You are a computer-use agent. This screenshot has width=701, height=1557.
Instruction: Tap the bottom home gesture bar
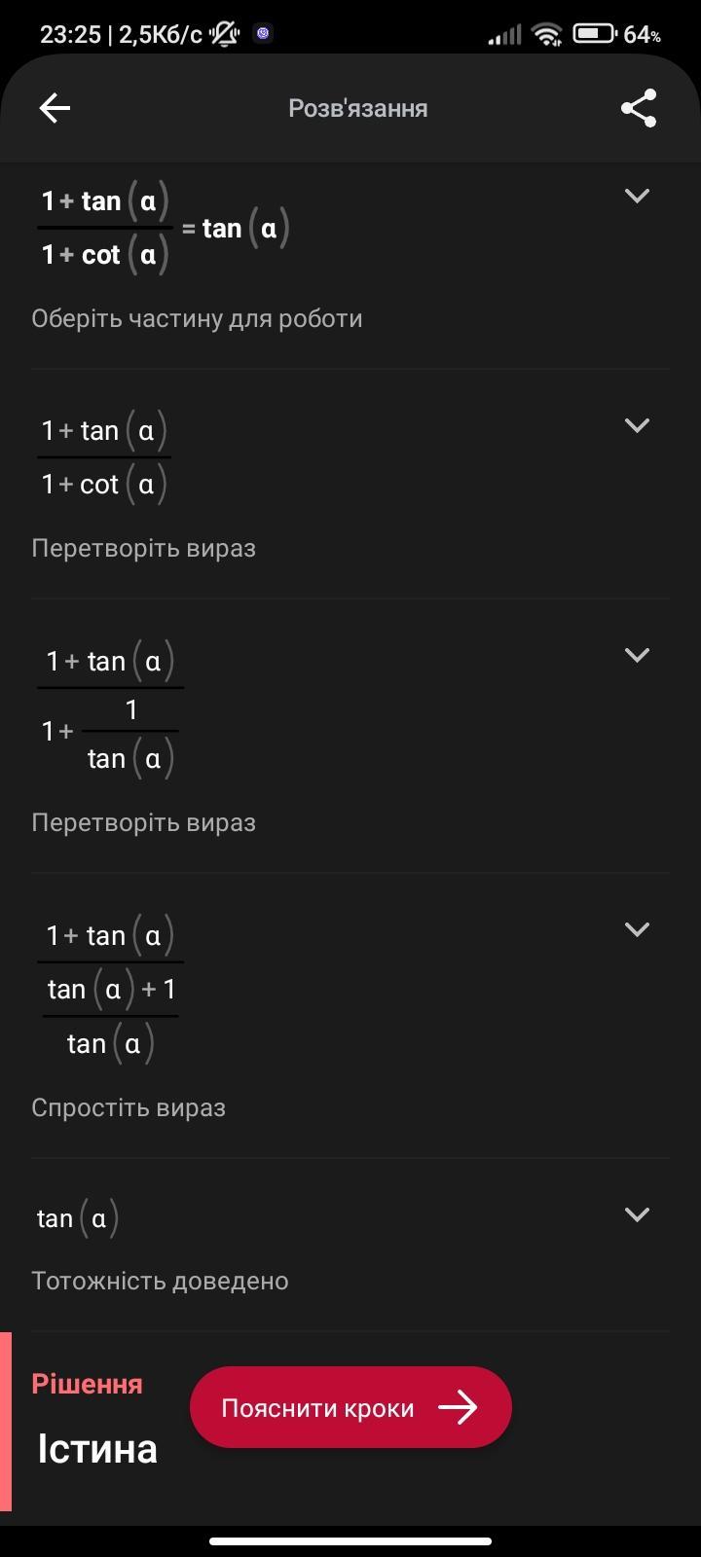(350, 1541)
